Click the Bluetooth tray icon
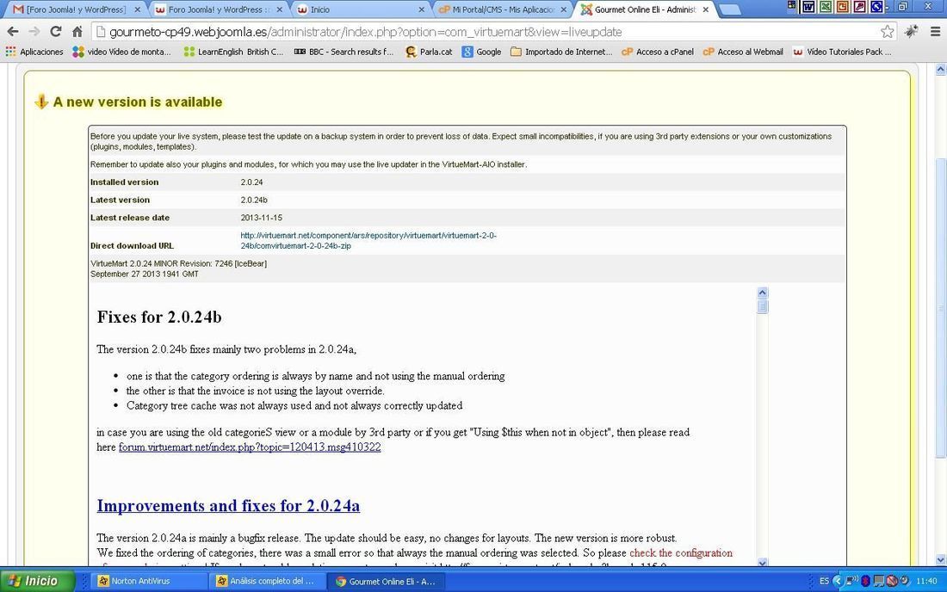947x592 pixels. 865,581
